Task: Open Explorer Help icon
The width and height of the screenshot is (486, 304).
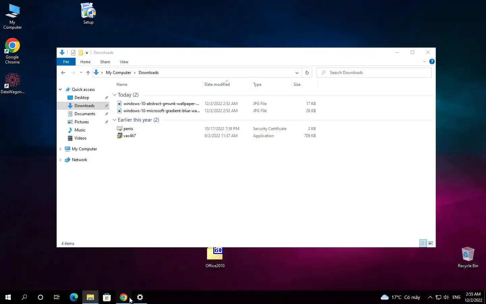Action: click(432, 61)
